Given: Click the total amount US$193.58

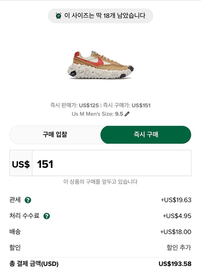Looking at the screenshot, I should 175,264.
